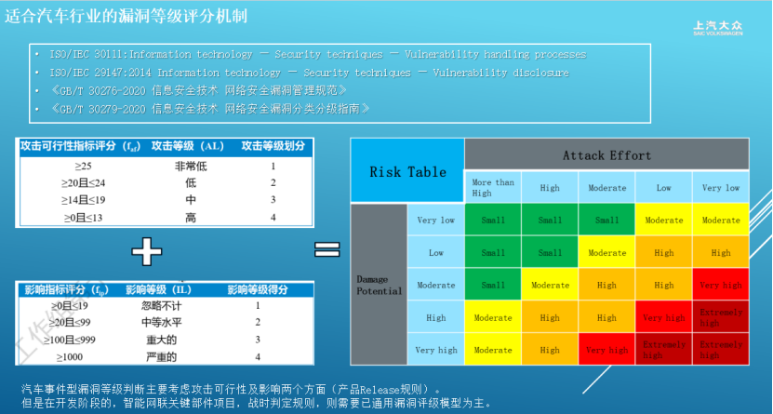The image size is (773, 414).
Task: Click the "≥20且≤24" score cell
Action: coord(84,183)
